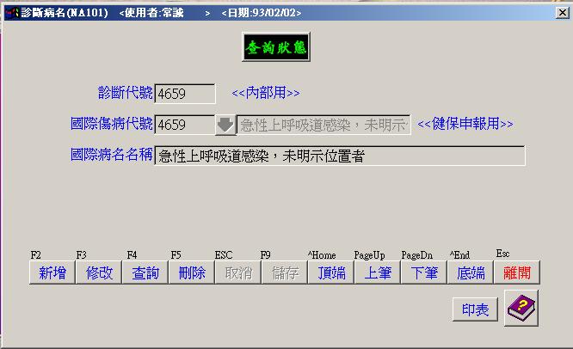Click the green 查詢狀態 status indicator
This screenshot has height=349, width=573.
coord(275,48)
